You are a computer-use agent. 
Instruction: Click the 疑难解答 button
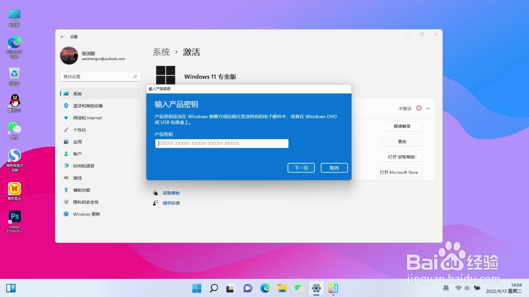click(x=402, y=126)
